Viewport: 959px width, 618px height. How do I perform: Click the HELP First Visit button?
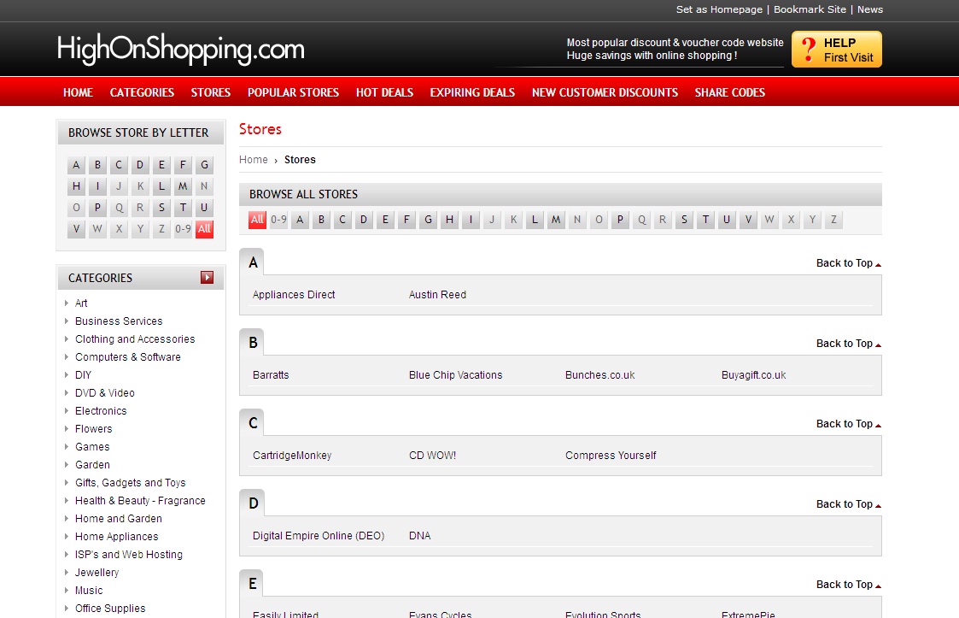[837, 50]
